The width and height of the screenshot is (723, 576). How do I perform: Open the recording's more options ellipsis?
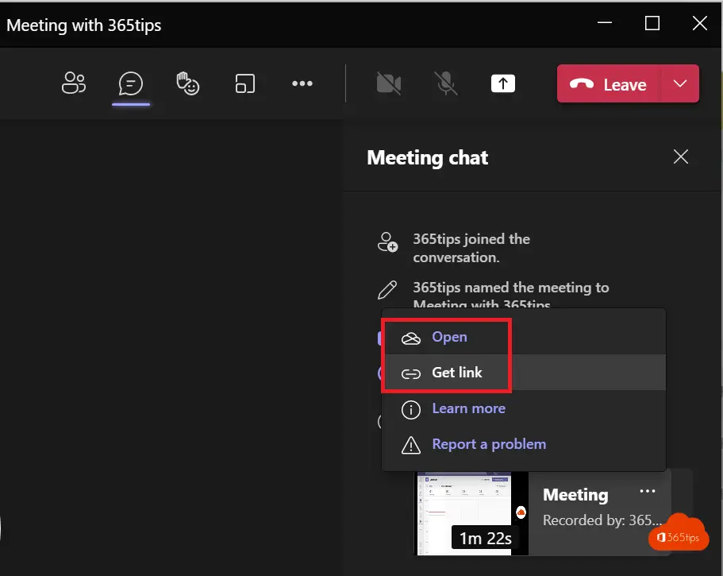648,491
